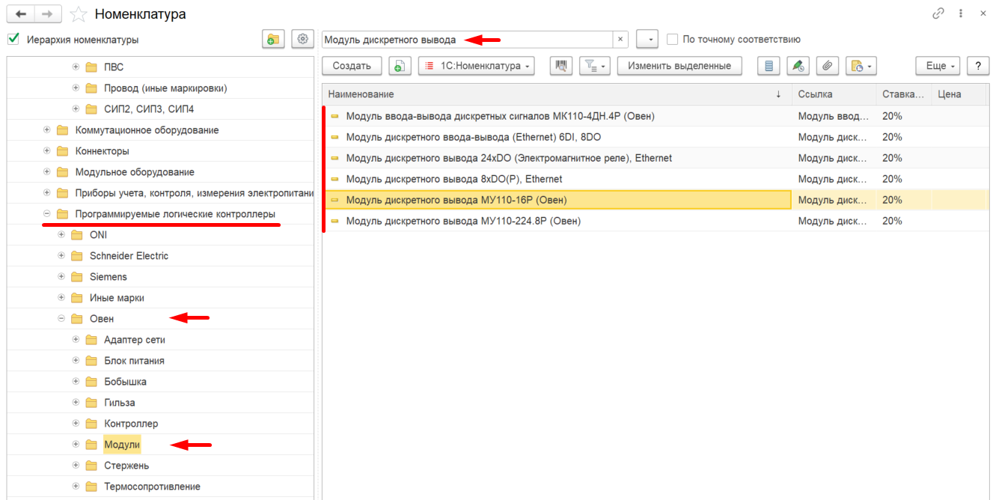The image size is (993, 500).
Task: Open the Еще menu
Action: (x=938, y=66)
